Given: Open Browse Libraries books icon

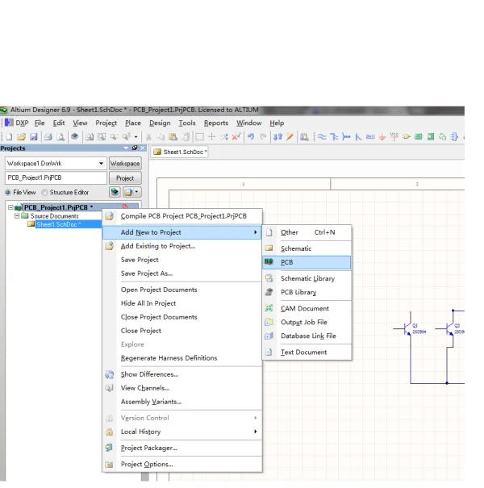Looking at the screenshot, I should 304,136.
